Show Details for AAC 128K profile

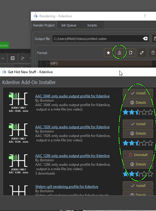point(138,164)
